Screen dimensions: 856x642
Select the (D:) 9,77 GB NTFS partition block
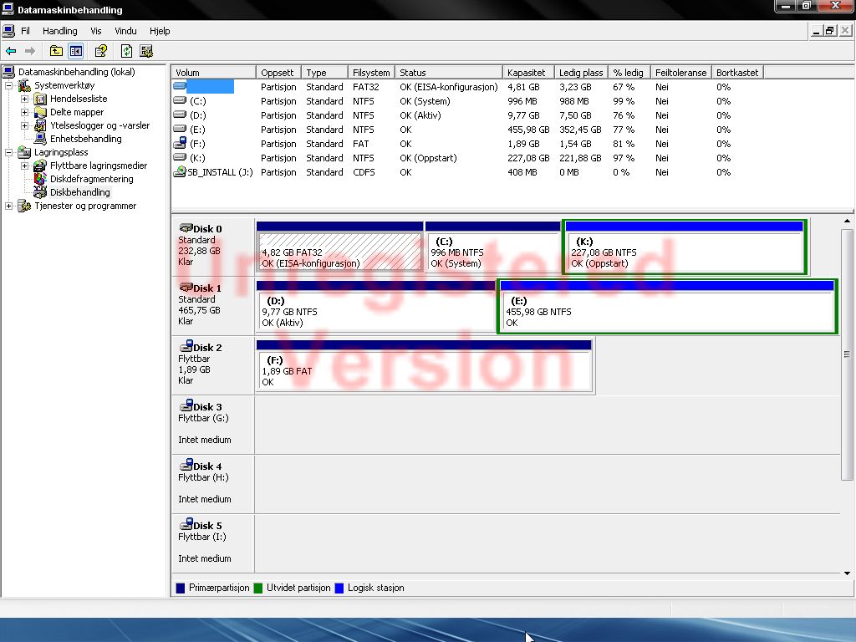375,306
